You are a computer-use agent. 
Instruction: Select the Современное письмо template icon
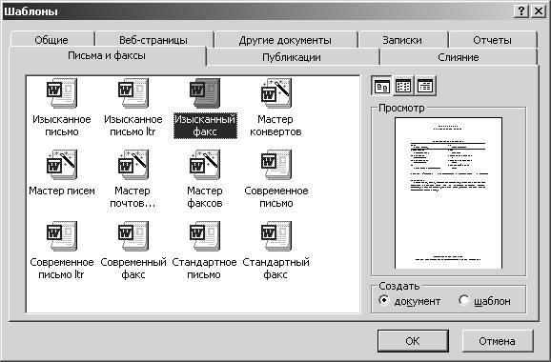tap(276, 165)
